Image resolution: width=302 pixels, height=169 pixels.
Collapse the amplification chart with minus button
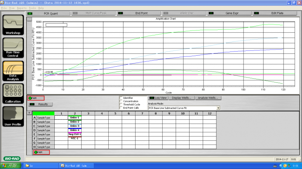pos(29,19)
